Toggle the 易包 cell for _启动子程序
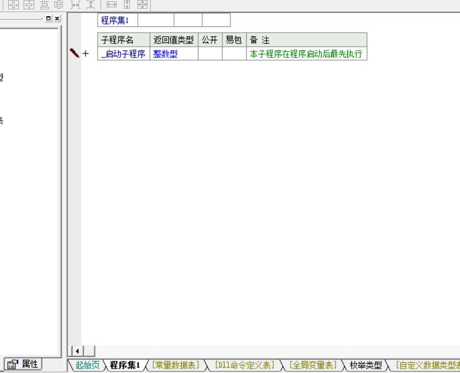The width and height of the screenshot is (460, 373). [x=234, y=54]
